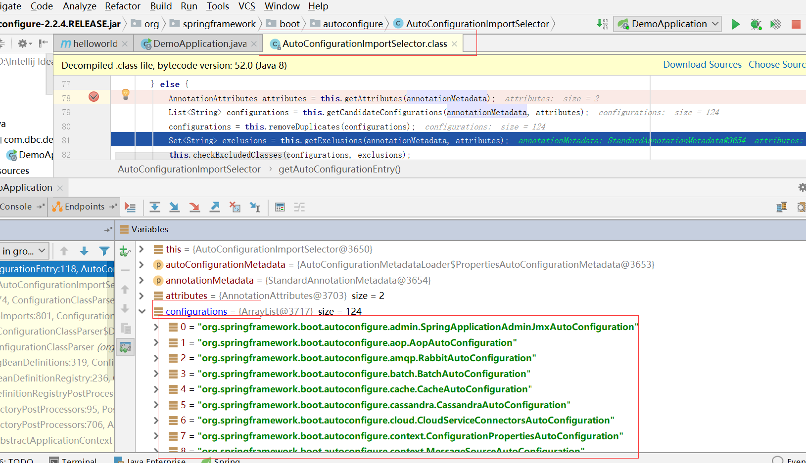Stop the running application with red square

pos(796,24)
